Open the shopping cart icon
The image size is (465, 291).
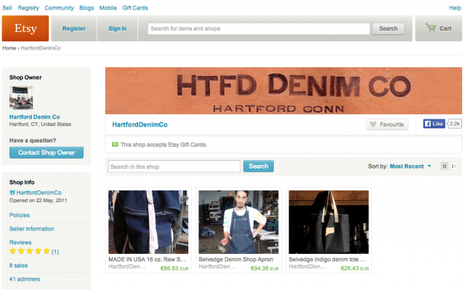click(431, 28)
